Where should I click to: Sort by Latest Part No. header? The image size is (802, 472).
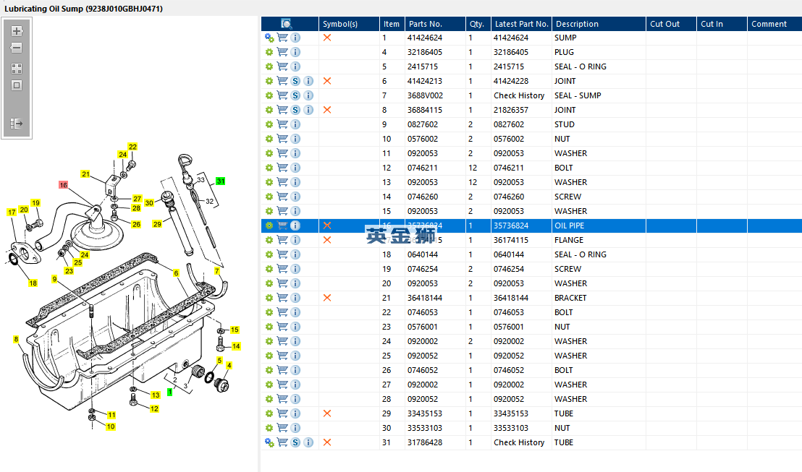[x=521, y=24]
